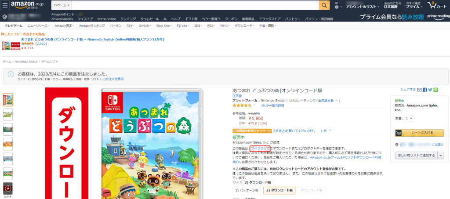Click the ライブラリ link

click(260, 148)
